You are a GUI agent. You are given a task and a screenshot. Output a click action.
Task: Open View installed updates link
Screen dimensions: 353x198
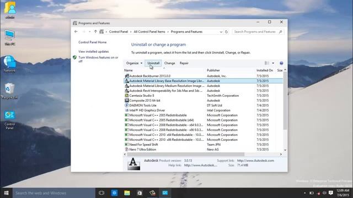click(x=93, y=51)
